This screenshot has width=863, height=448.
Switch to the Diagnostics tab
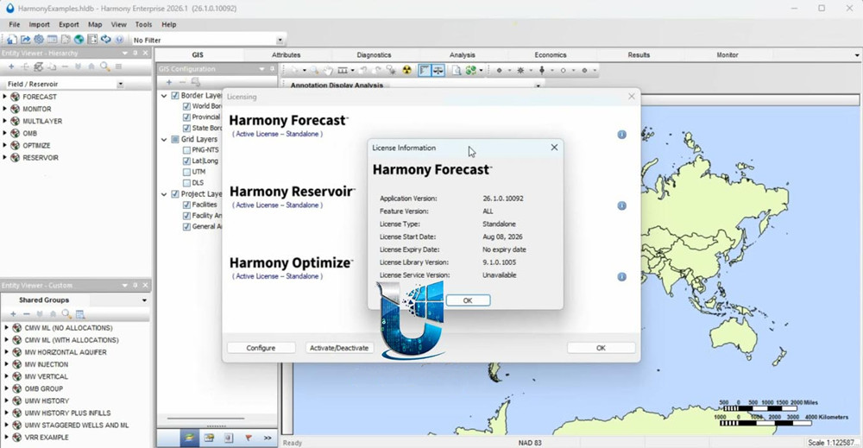[x=374, y=55]
